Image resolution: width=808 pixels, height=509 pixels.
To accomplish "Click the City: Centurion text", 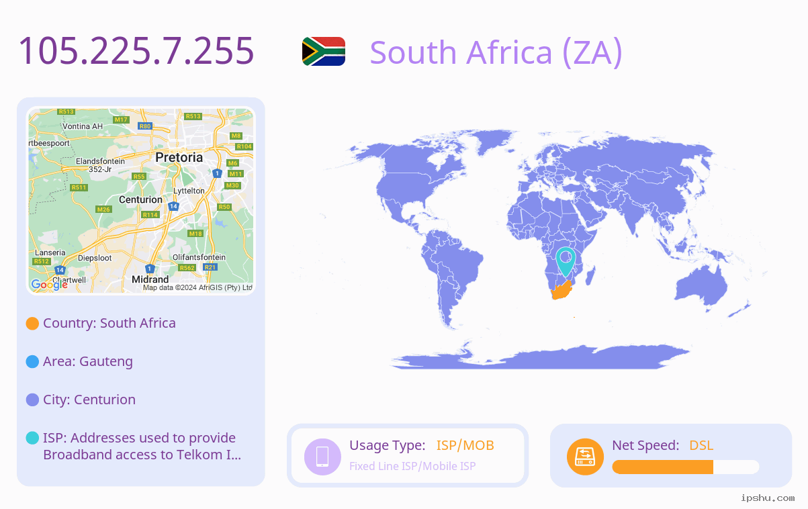I will (89, 400).
